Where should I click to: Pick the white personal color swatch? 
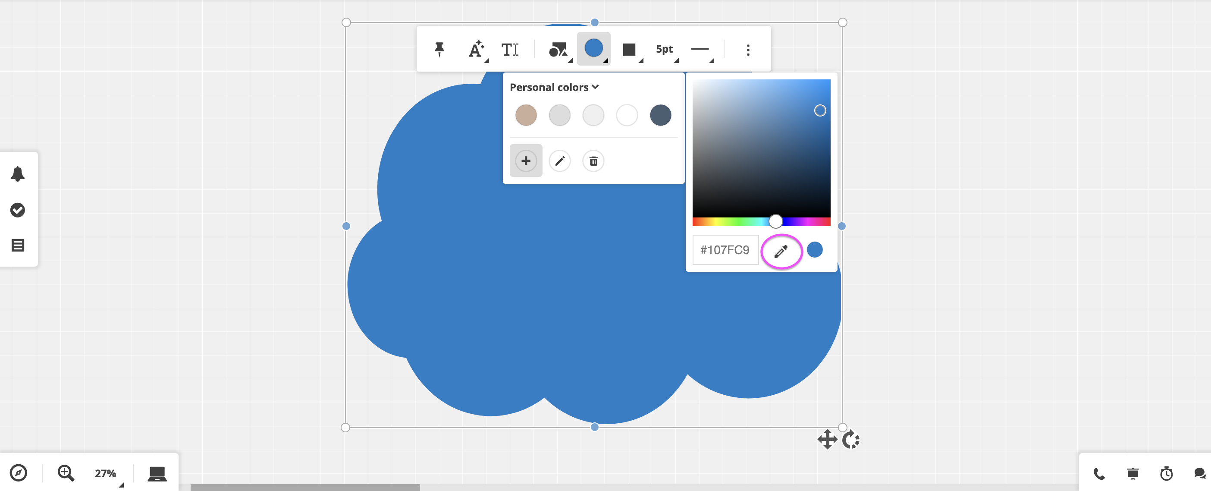click(x=627, y=115)
